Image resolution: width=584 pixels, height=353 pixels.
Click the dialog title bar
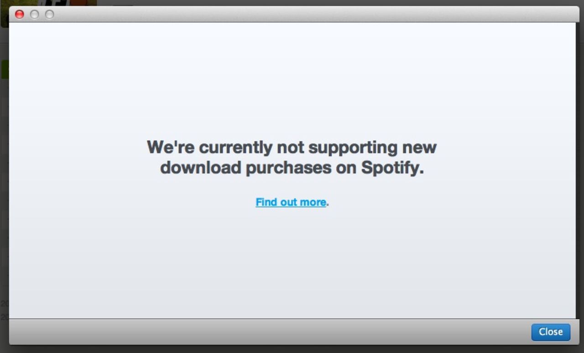pyautogui.click(x=292, y=14)
